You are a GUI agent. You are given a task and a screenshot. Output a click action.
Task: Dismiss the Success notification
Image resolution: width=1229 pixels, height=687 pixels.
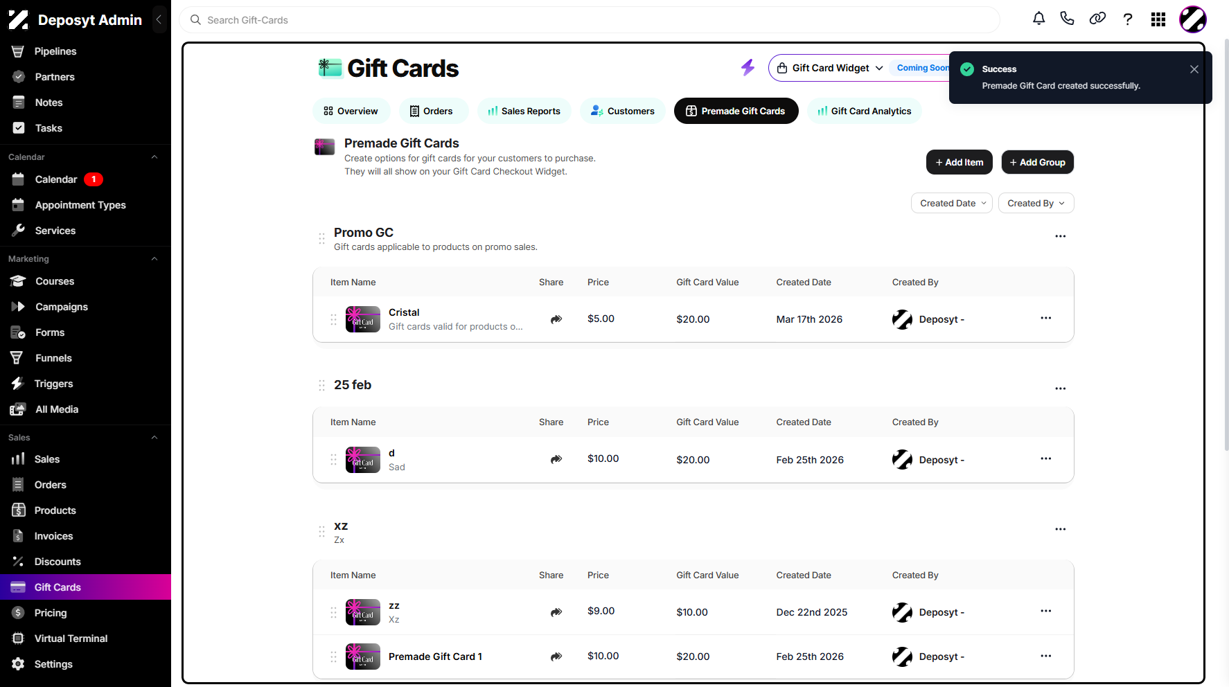point(1194,69)
